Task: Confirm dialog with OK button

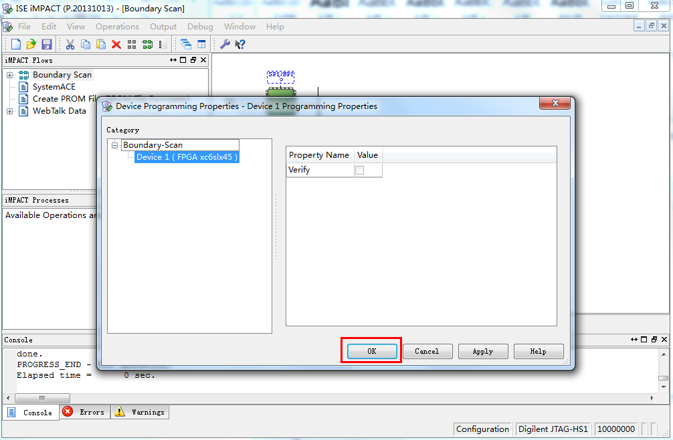Action: click(x=372, y=351)
